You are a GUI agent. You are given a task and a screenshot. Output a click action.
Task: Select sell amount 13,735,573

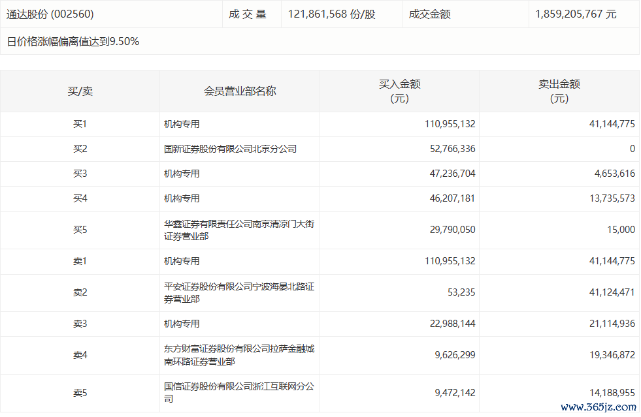(612, 198)
